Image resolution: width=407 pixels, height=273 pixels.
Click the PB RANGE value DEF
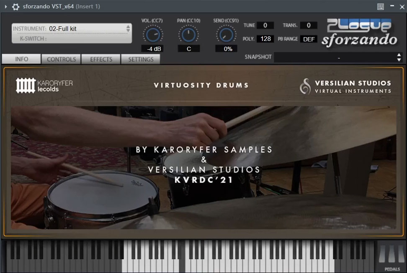(x=309, y=39)
